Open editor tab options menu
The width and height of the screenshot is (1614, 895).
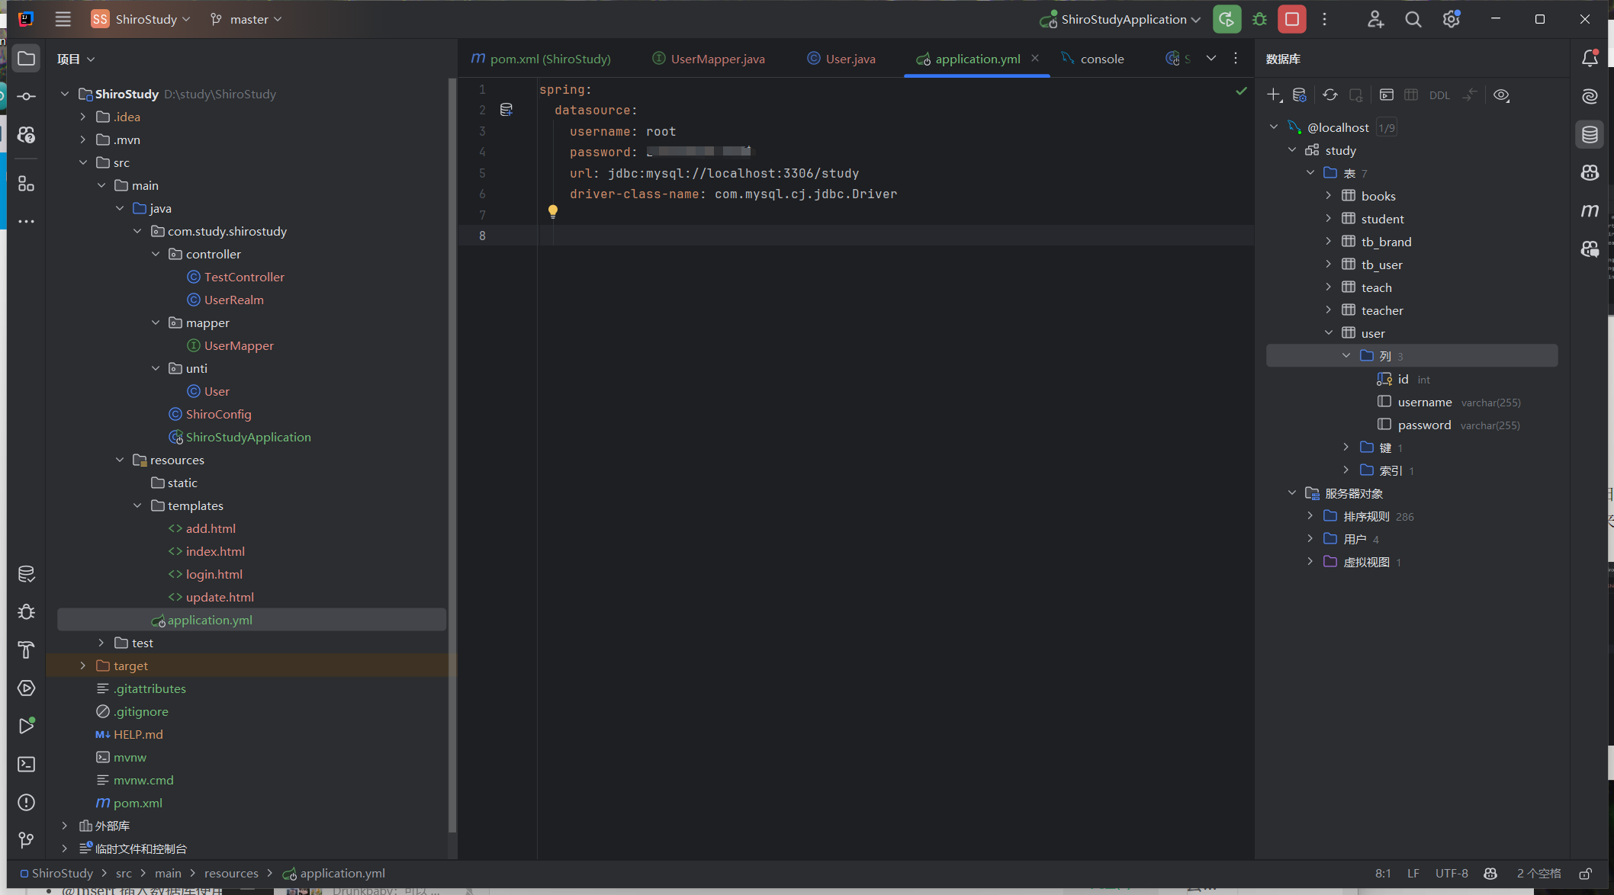click(x=1236, y=58)
